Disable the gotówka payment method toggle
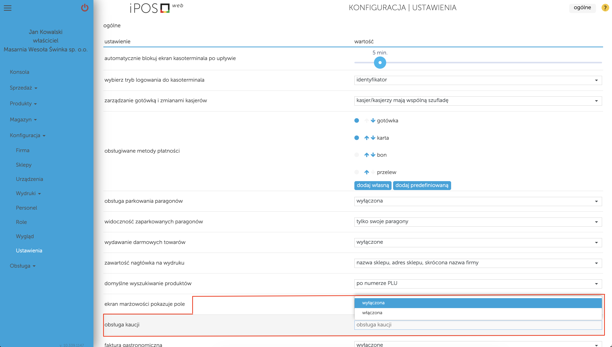 point(357,121)
